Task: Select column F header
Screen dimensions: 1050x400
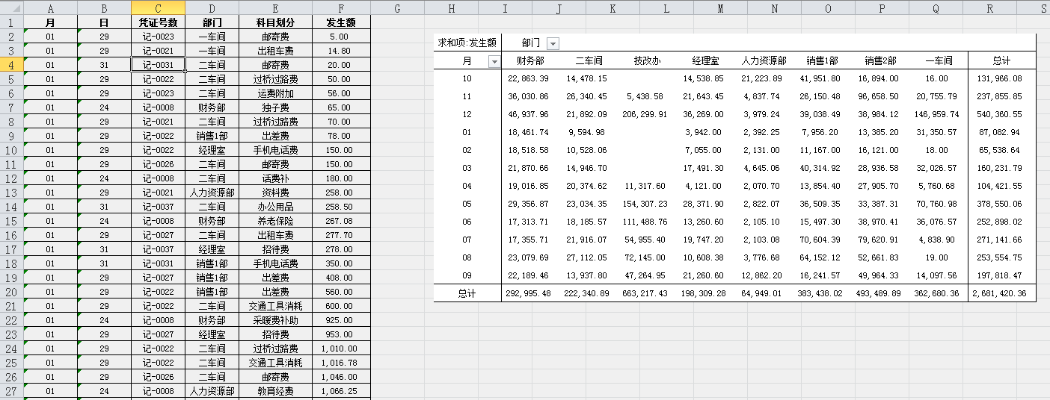Action: 341,8
